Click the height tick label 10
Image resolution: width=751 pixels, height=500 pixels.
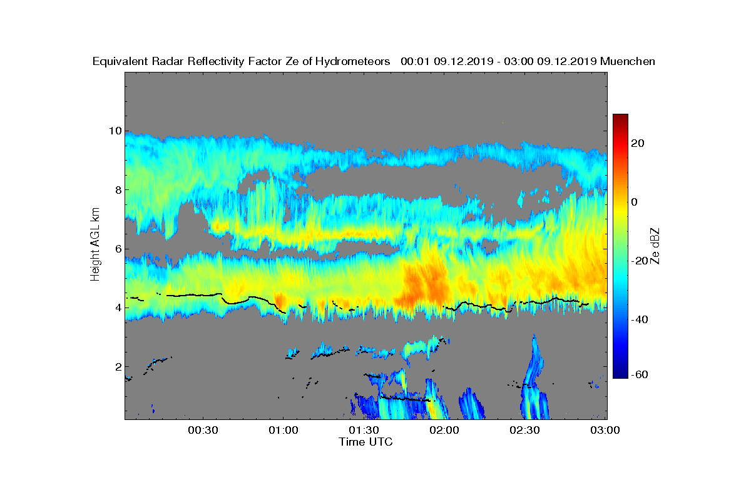pos(114,131)
